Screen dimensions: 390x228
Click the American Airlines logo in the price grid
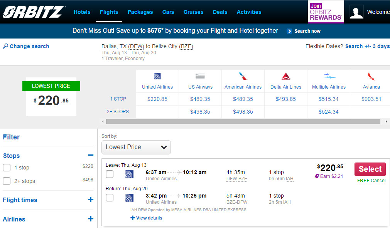point(243,76)
